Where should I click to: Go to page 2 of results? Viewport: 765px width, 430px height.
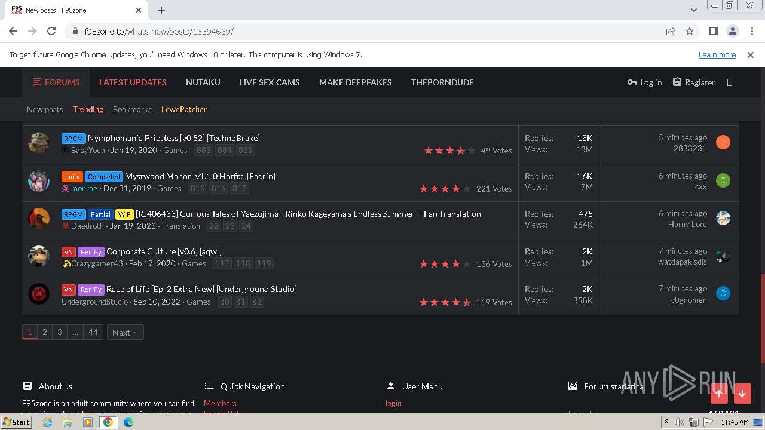(44, 332)
